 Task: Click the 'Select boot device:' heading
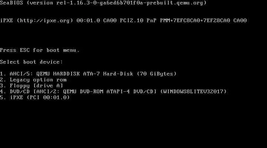pos(31,62)
